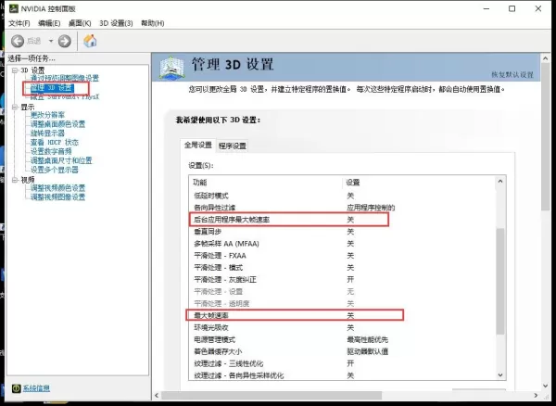The image size is (556, 406).
Task: Collapse the 3D 设置 tree node
Action: click(15, 70)
